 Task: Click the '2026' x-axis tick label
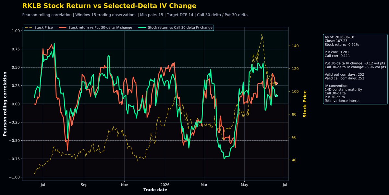click(x=165, y=185)
